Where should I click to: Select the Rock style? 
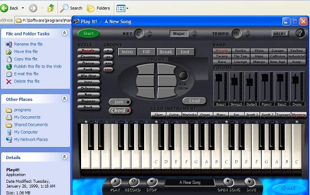(88, 107)
